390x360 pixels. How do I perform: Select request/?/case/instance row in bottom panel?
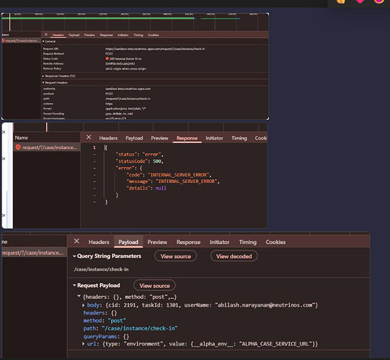coord(35,253)
